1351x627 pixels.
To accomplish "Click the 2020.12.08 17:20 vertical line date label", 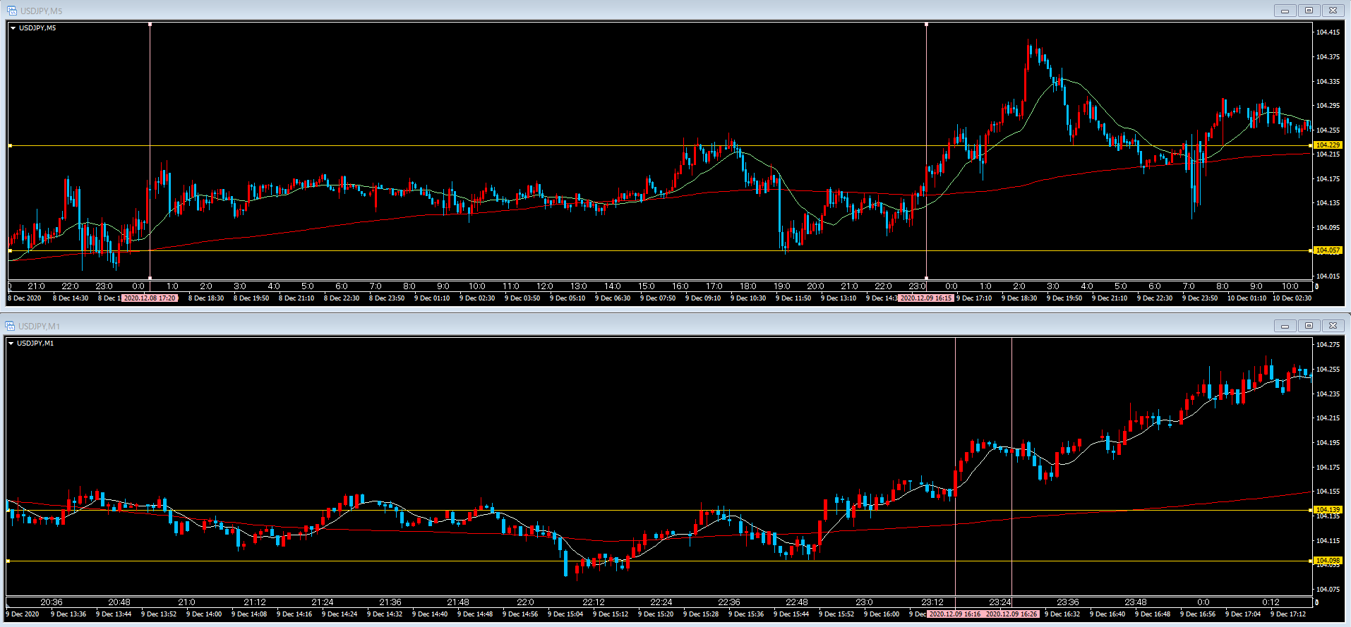I will coord(150,298).
